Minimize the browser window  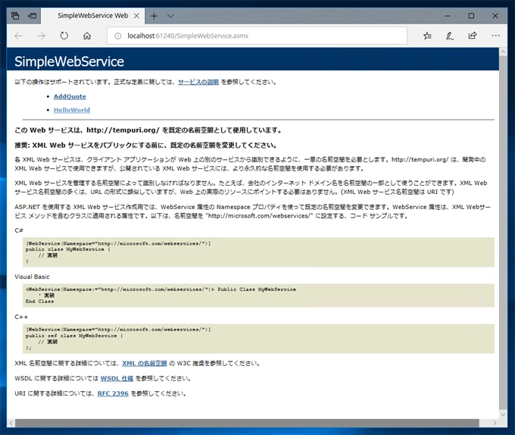click(x=448, y=16)
